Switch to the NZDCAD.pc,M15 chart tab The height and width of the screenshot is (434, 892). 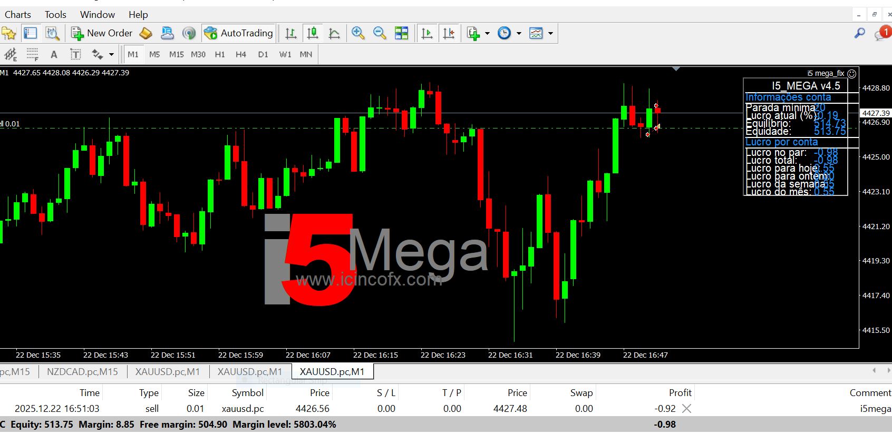[82, 372]
